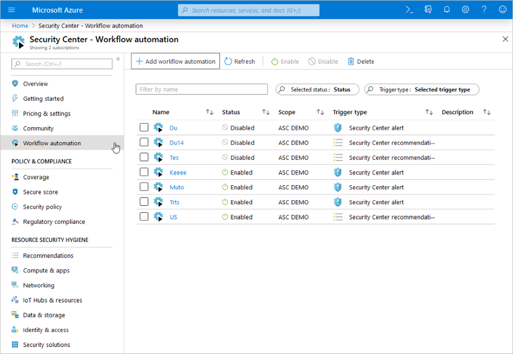Click the enabled power icon for Muto

pos(225,187)
